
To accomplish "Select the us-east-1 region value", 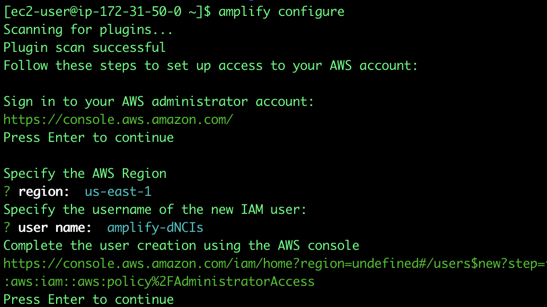I will pos(118,192).
